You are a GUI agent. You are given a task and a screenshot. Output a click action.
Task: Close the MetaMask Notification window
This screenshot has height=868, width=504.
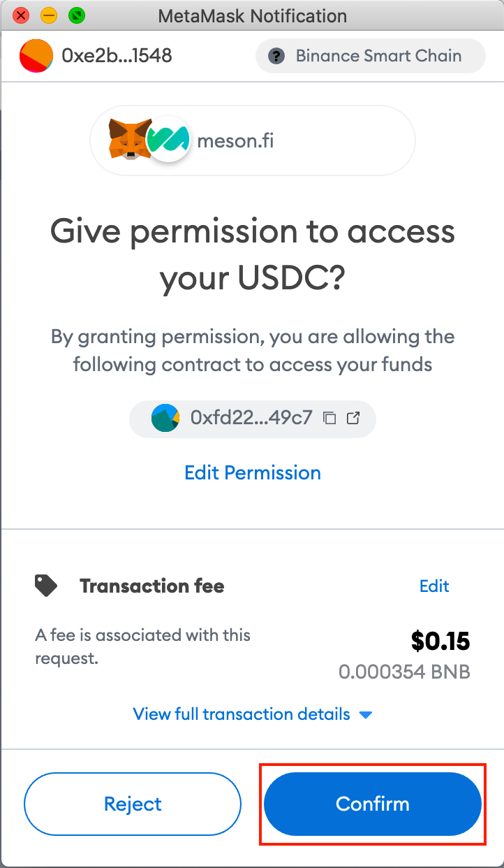pos(21,15)
